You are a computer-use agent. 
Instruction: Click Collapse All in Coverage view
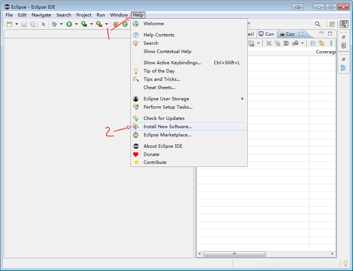[313, 43]
